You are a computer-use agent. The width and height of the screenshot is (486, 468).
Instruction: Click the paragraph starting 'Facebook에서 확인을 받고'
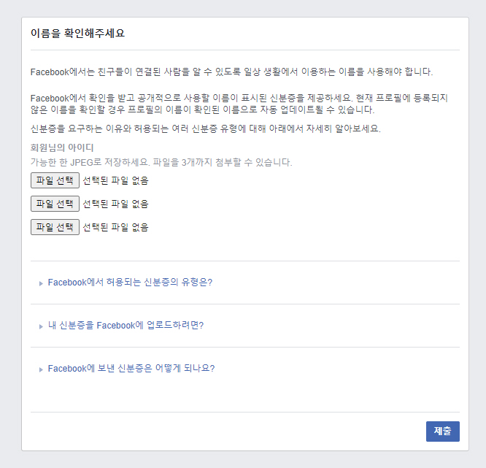pos(239,104)
